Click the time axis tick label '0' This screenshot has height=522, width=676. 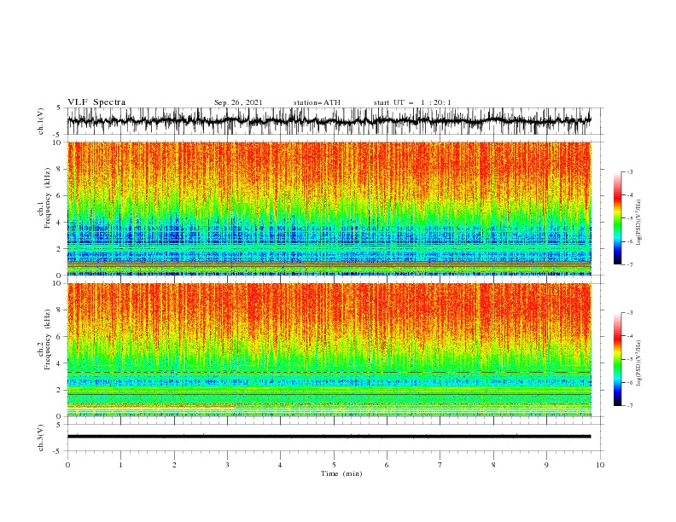(x=67, y=465)
